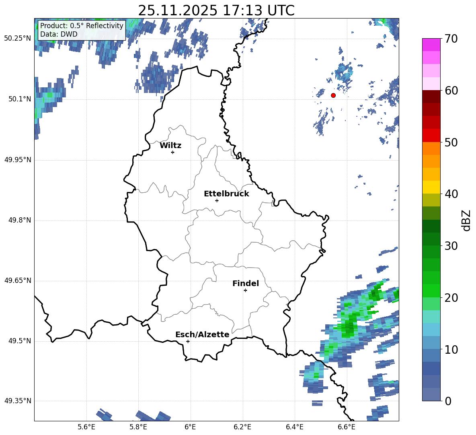The image size is (476, 435).
Task: Click the Findel station label
Action: (246, 283)
